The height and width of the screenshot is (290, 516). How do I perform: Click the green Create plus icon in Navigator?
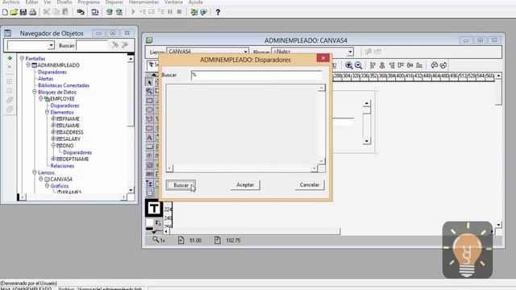coord(10,58)
